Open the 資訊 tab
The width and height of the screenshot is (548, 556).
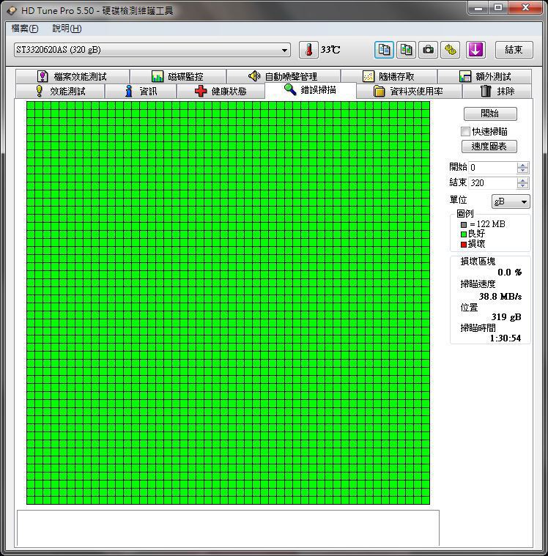(141, 91)
